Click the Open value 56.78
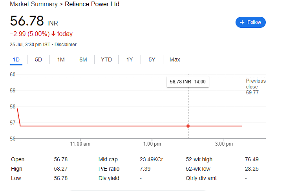The height and width of the screenshot is (191, 287). click(x=61, y=159)
